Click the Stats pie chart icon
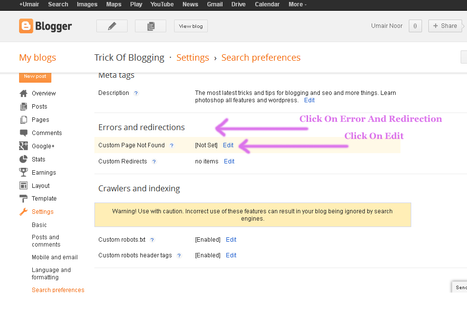This screenshot has height=318, width=467. (23, 159)
